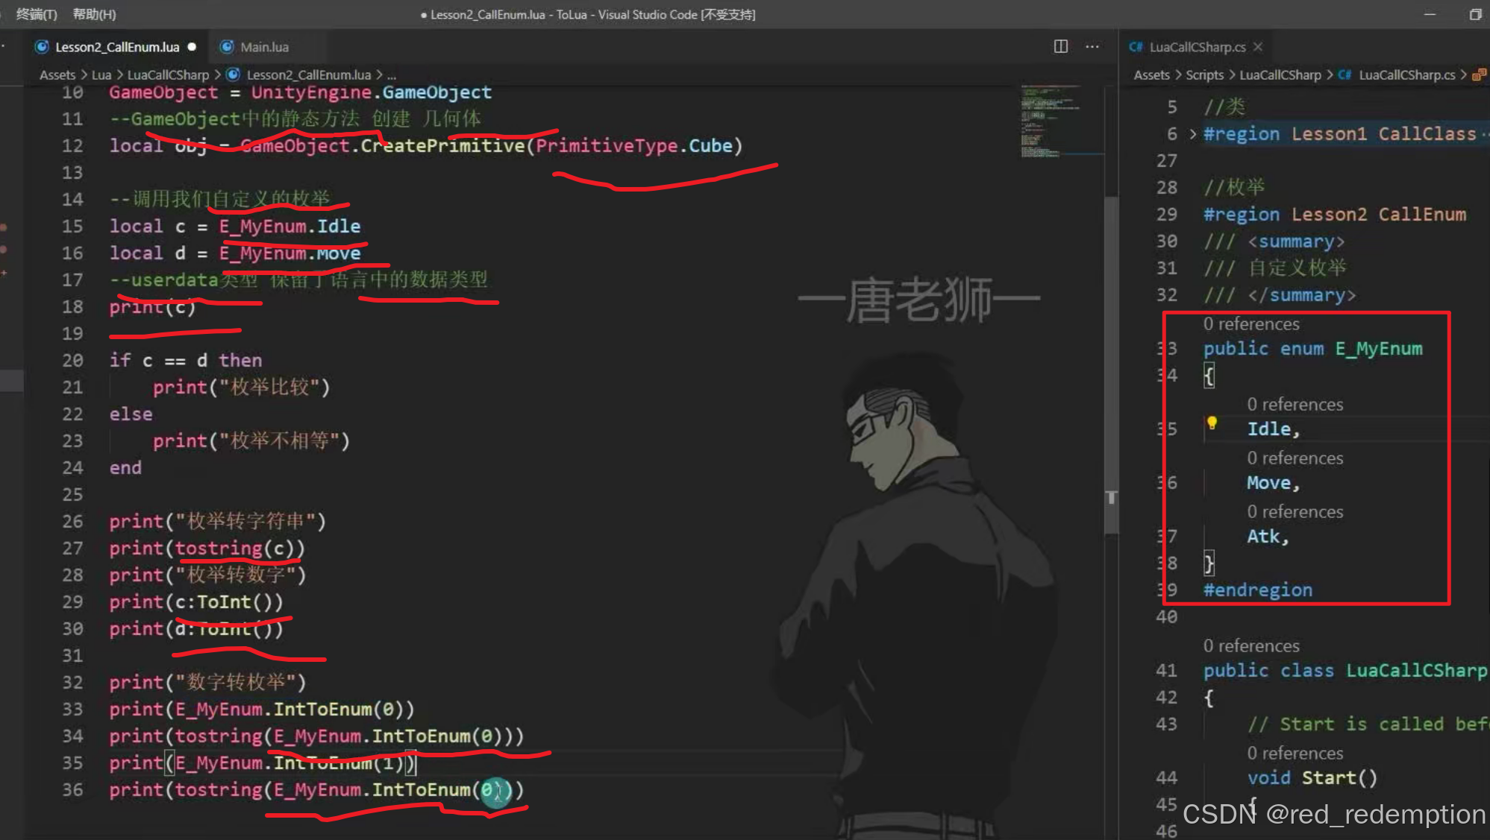The image size is (1490, 840).
Task: Click the left editor vertical scrollbar
Action: click(1111, 365)
